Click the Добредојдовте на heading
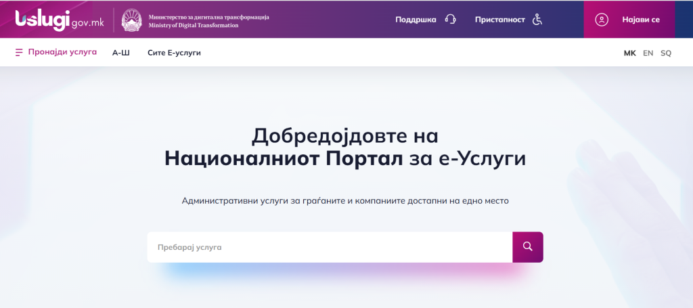 [x=345, y=135]
